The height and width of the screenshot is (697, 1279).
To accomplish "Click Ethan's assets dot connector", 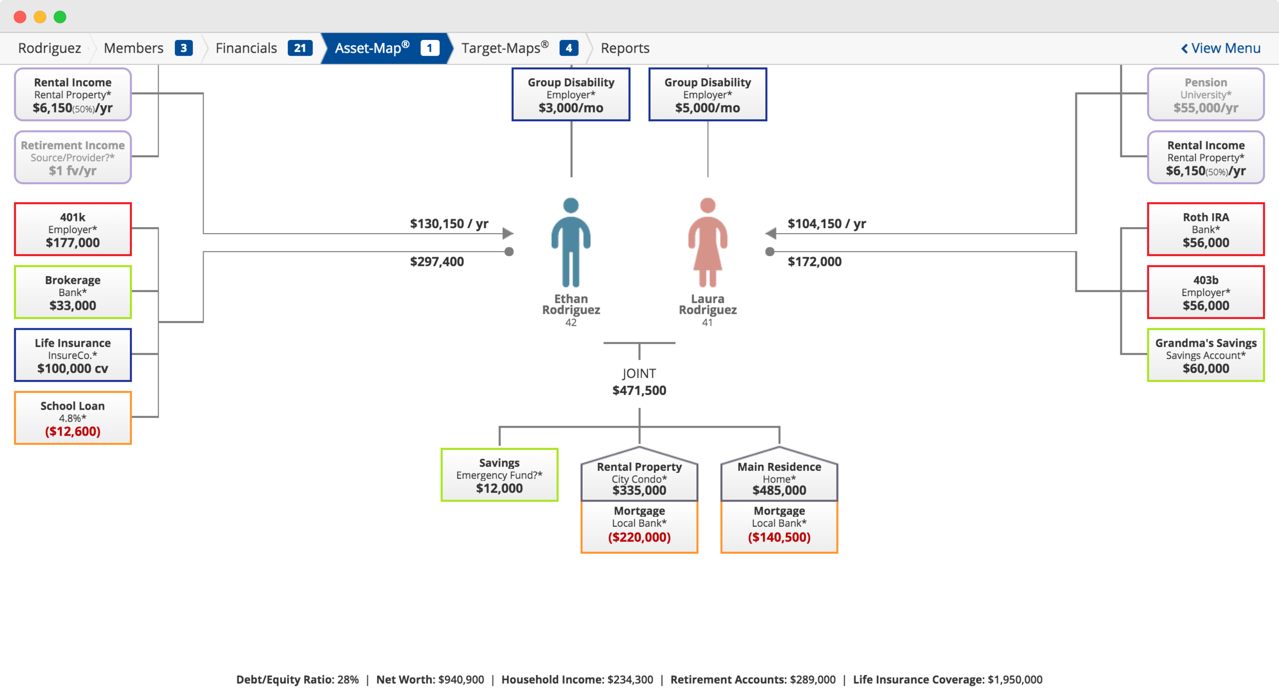I will tap(509, 252).
